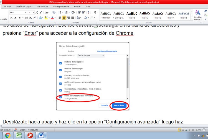This screenshot has width=208, height=139.
Task: Click the line spacing icon
Action: 78,18
